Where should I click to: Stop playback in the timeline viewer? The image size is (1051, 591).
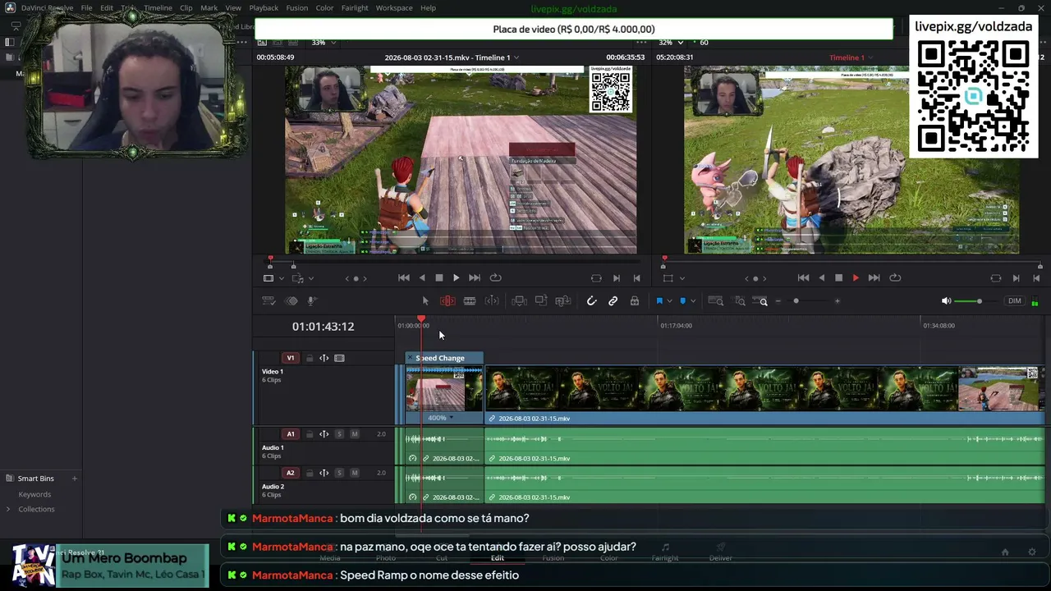coord(838,278)
